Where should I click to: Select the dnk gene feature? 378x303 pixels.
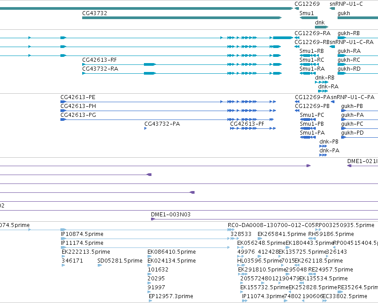click(x=322, y=27)
